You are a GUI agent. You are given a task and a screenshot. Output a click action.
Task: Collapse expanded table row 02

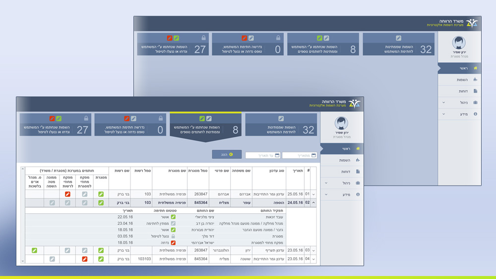313,202
